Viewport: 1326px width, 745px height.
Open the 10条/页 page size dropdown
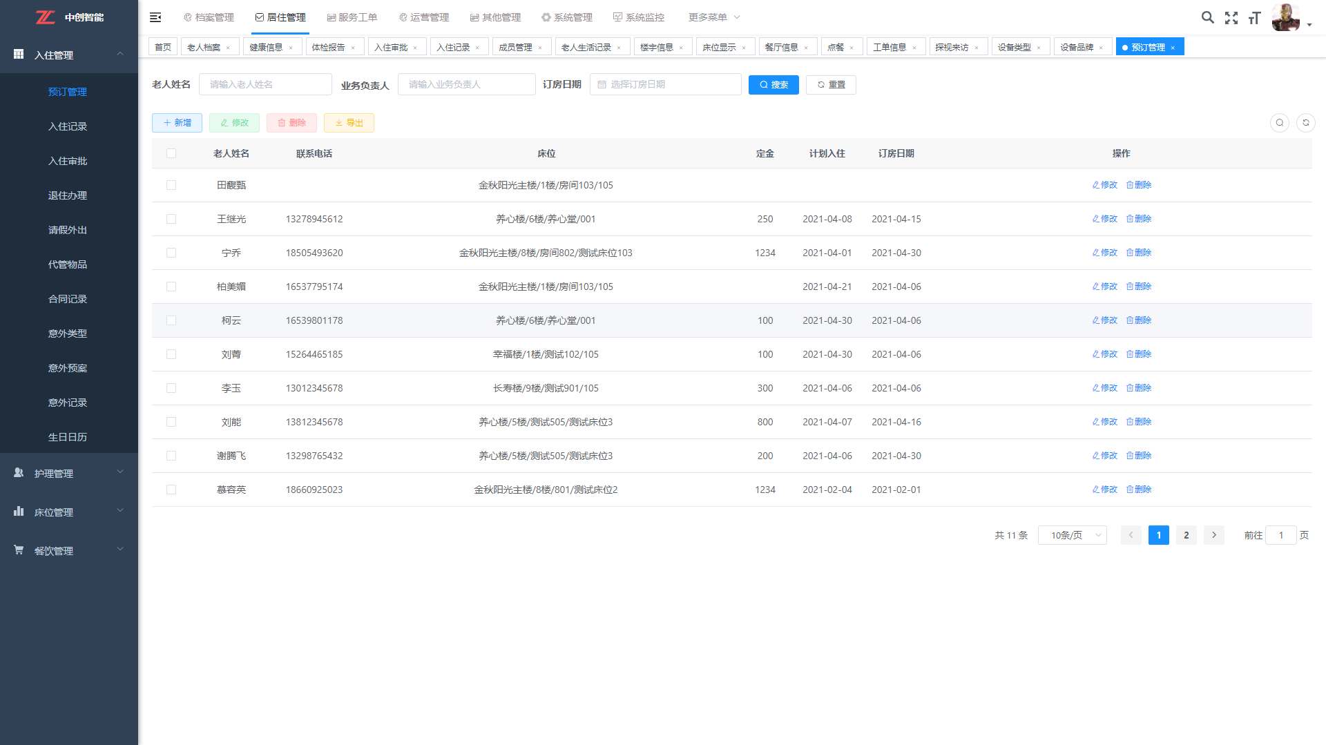pyautogui.click(x=1072, y=535)
